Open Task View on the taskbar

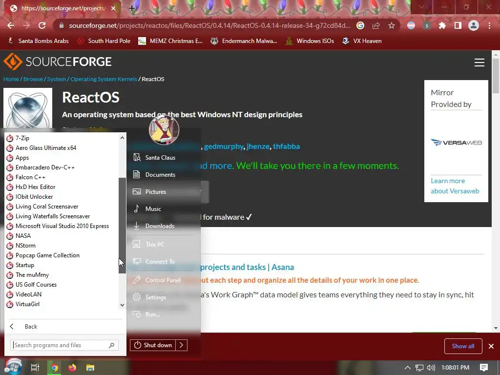(x=35, y=368)
